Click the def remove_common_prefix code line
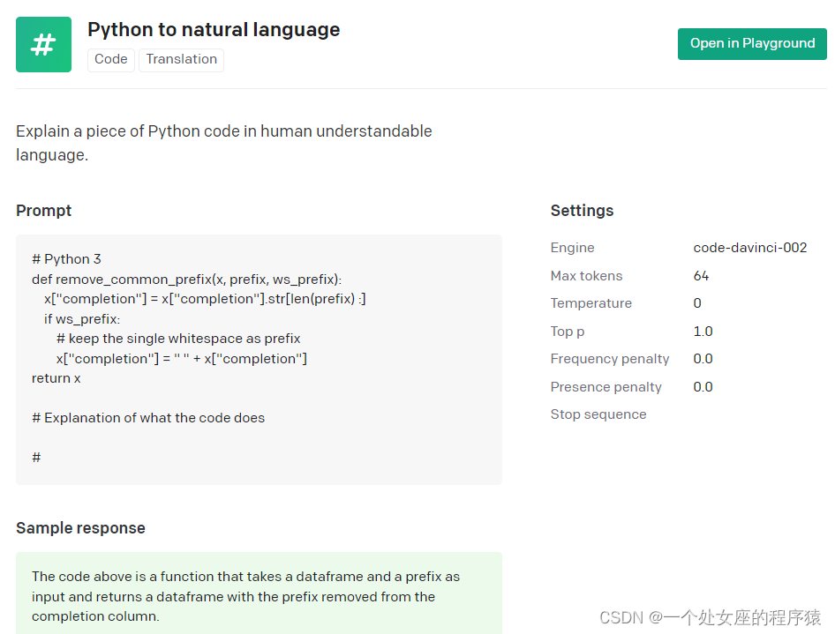 (x=186, y=280)
